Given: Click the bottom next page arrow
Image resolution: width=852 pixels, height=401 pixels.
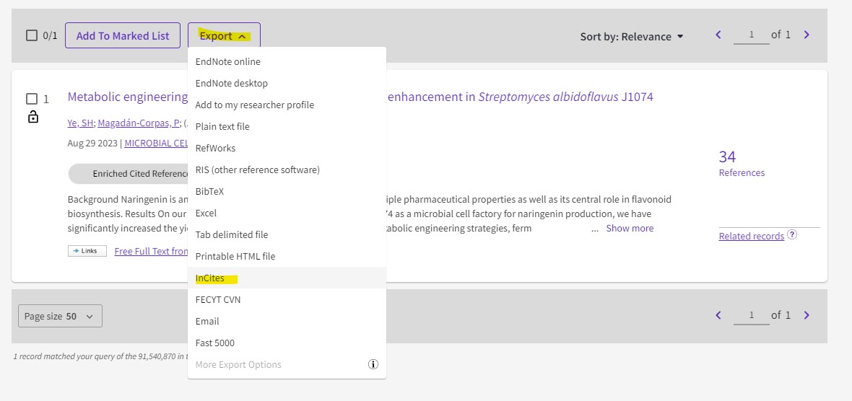Looking at the screenshot, I should (807, 315).
